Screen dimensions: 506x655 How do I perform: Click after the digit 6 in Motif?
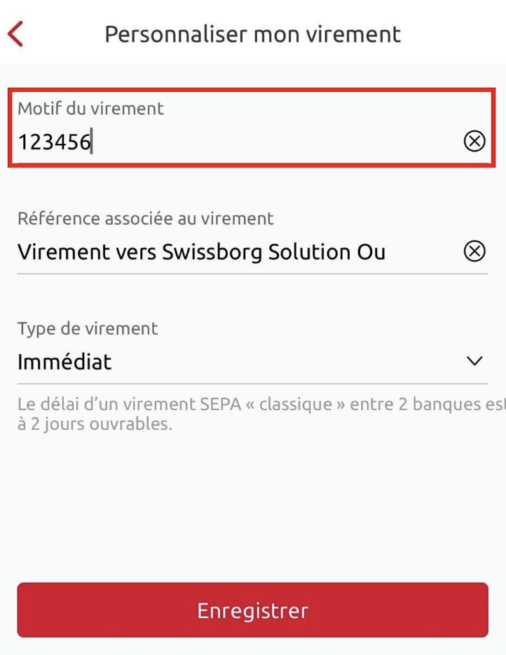point(93,142)
